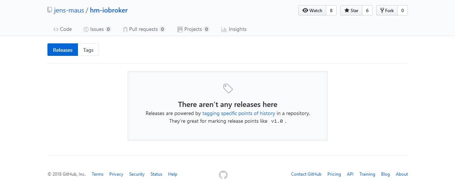
Task: Open 'tagging specific points of history' link
Action: (239, 113)
